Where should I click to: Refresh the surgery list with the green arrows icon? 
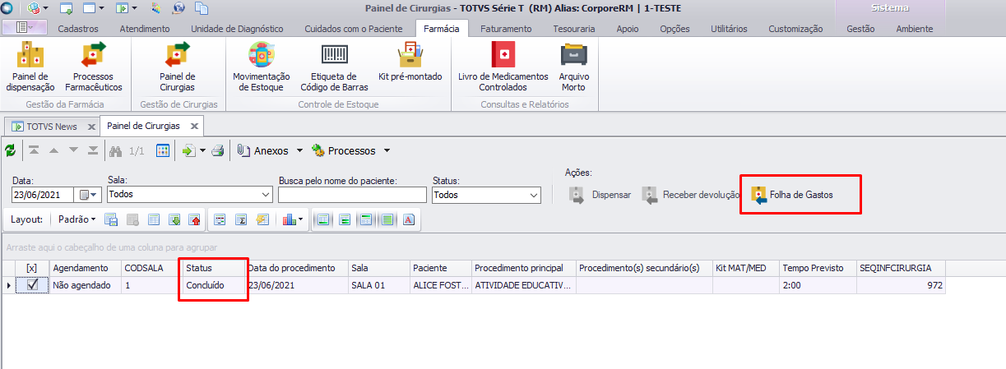click(10, 151)
